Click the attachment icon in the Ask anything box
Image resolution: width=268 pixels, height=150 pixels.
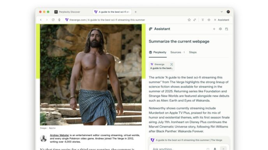coord(208,149)
